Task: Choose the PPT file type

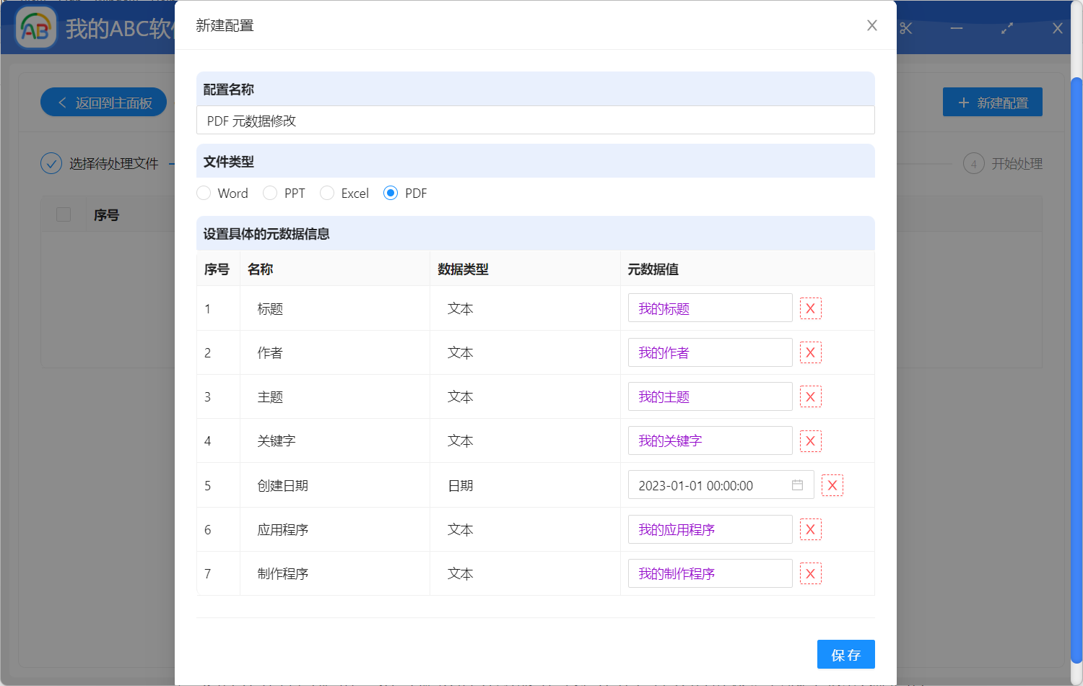Action: (271, 193)
